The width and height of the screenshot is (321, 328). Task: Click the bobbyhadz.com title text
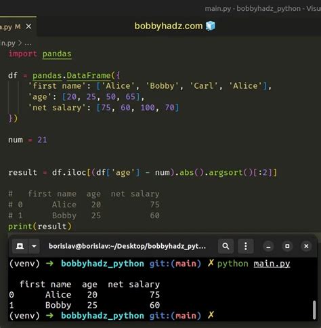coord(169,26)
